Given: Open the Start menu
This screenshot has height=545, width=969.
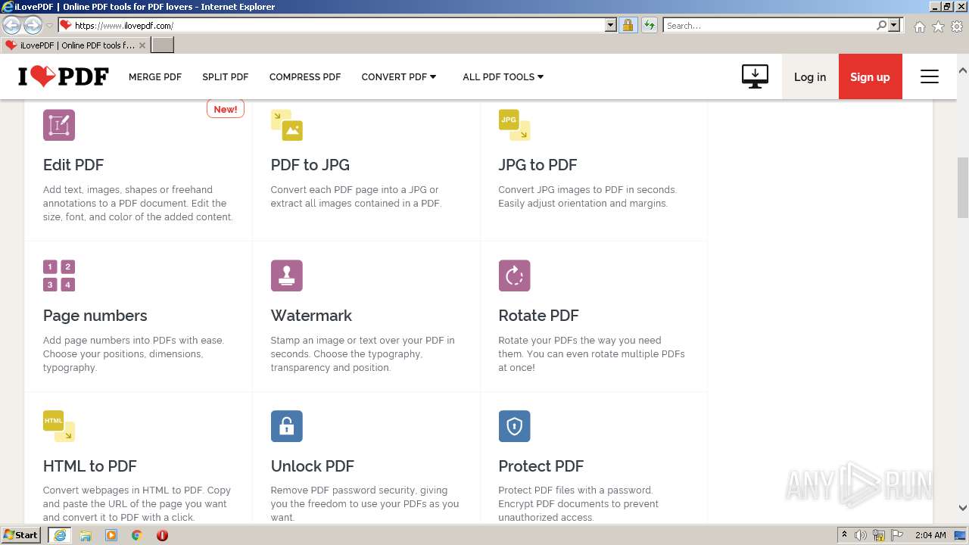Looking at the screenshot, I should (21, 535).
